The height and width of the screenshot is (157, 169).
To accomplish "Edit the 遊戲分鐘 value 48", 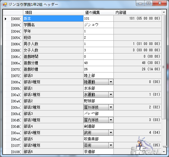I will pyautogui.click(x=98, y=63).
